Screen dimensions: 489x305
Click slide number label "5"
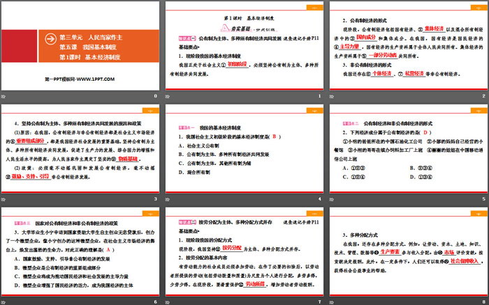483,199
